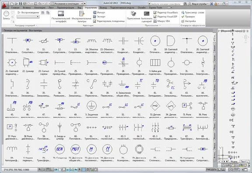The width and height of the screenshot is (252, 173).
Task: Click the Save icon in quick access toolbar
Action: (x=21, y=4)
